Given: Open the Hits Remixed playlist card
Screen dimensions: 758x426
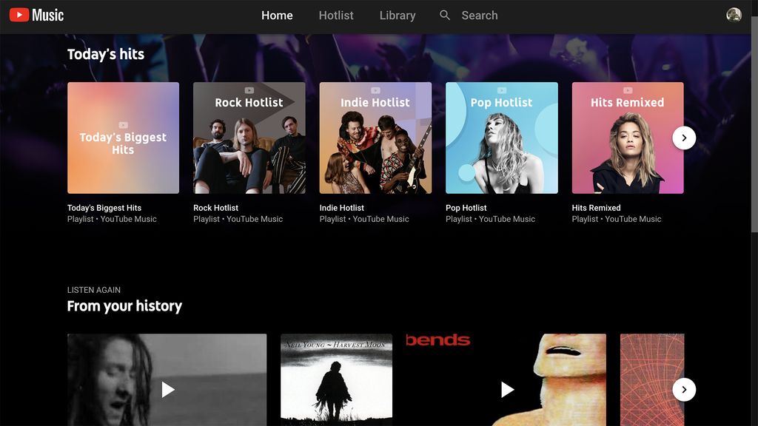Looking at the screenshot, I should click(626, 138).
